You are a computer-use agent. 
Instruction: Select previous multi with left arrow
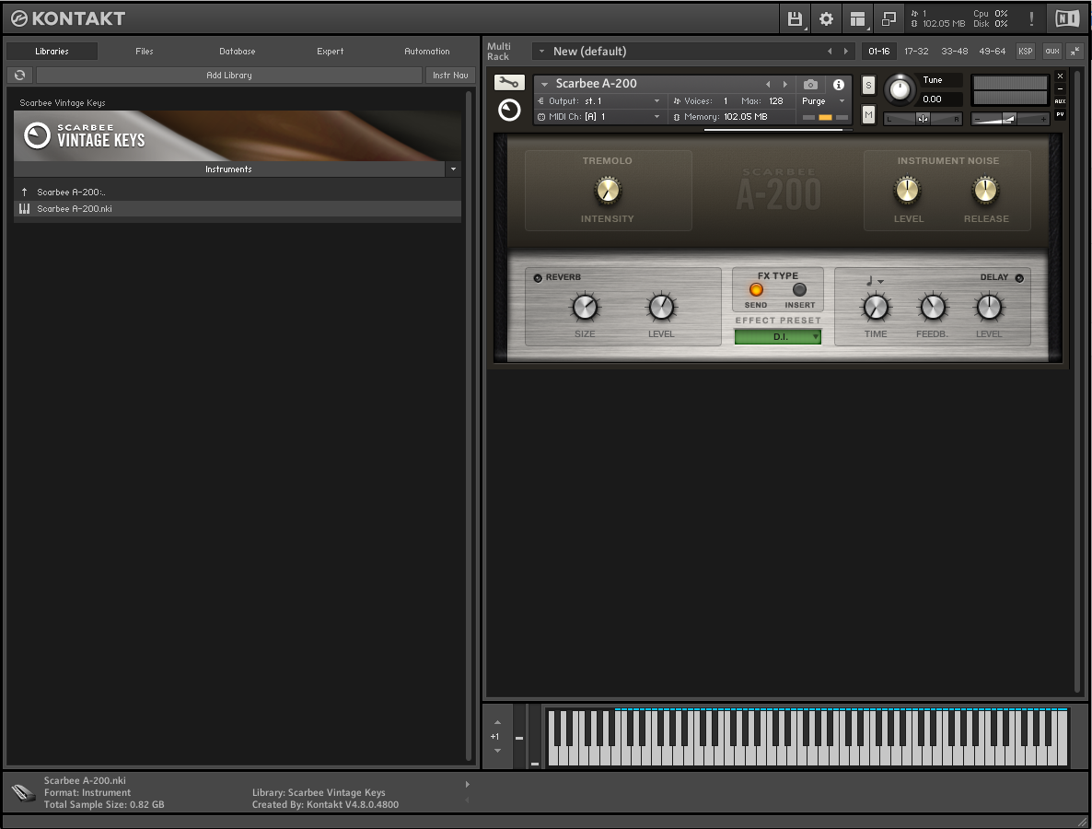coord(830,51)
